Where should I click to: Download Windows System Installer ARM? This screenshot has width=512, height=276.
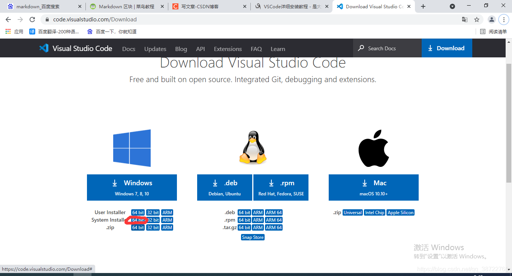coord(167,220)
